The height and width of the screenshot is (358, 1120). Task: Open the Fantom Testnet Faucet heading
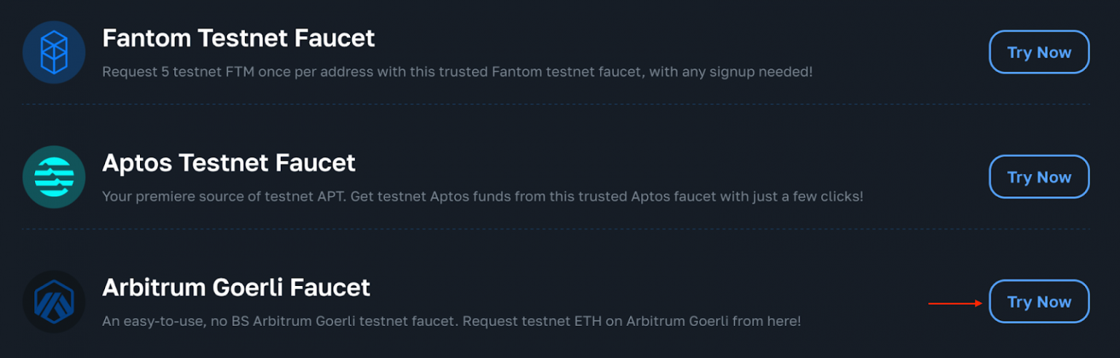pos(238,38)
